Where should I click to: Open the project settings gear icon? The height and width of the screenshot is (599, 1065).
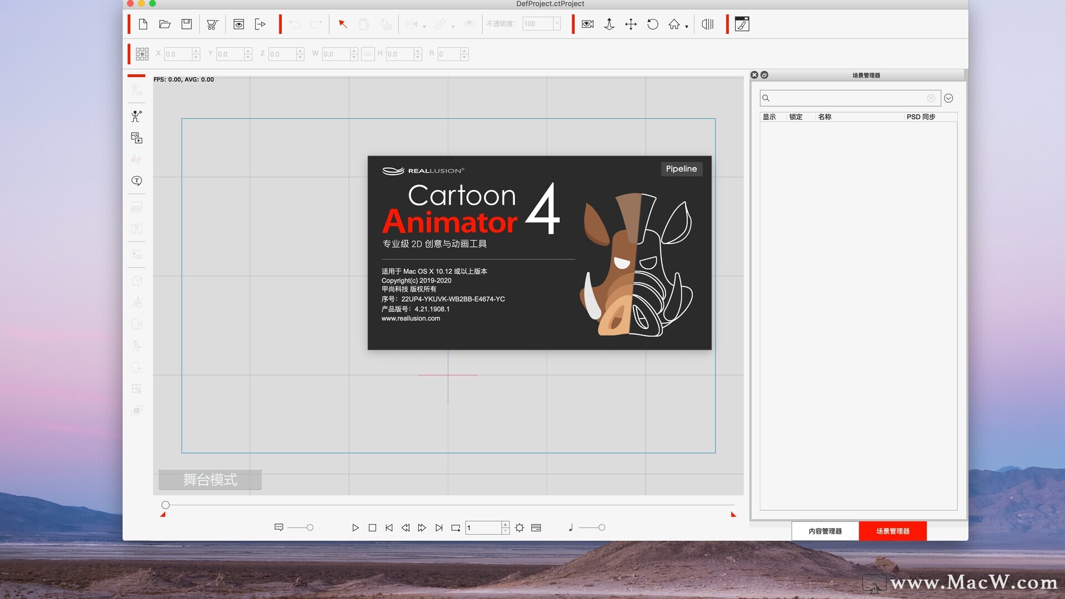(519, 528)
